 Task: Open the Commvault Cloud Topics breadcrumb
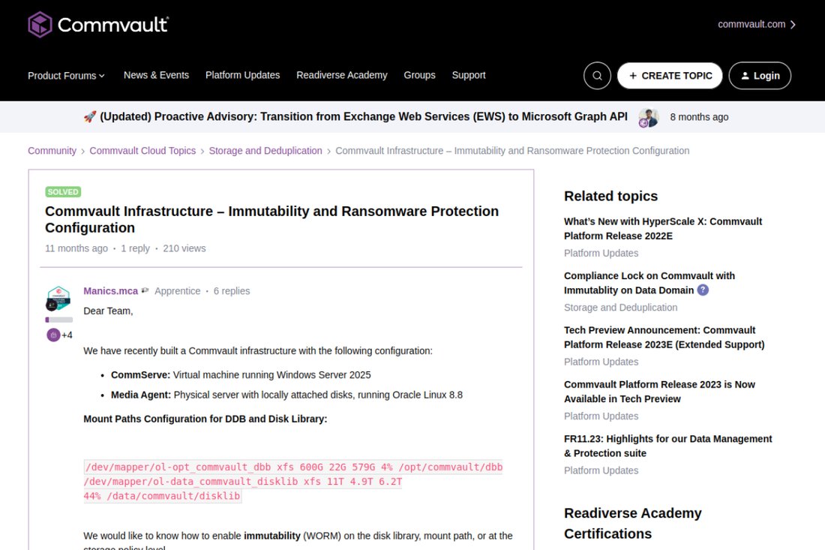coord(142,151)
